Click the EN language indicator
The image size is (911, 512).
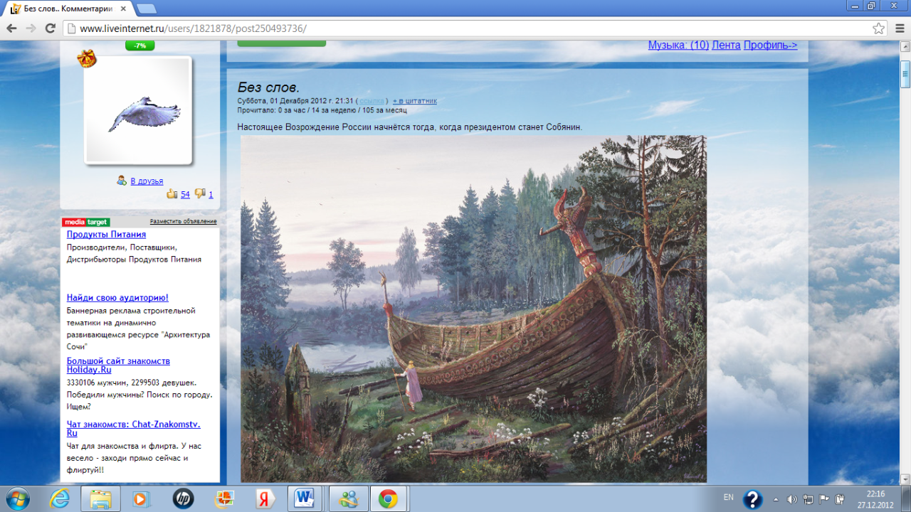point(729,497)
